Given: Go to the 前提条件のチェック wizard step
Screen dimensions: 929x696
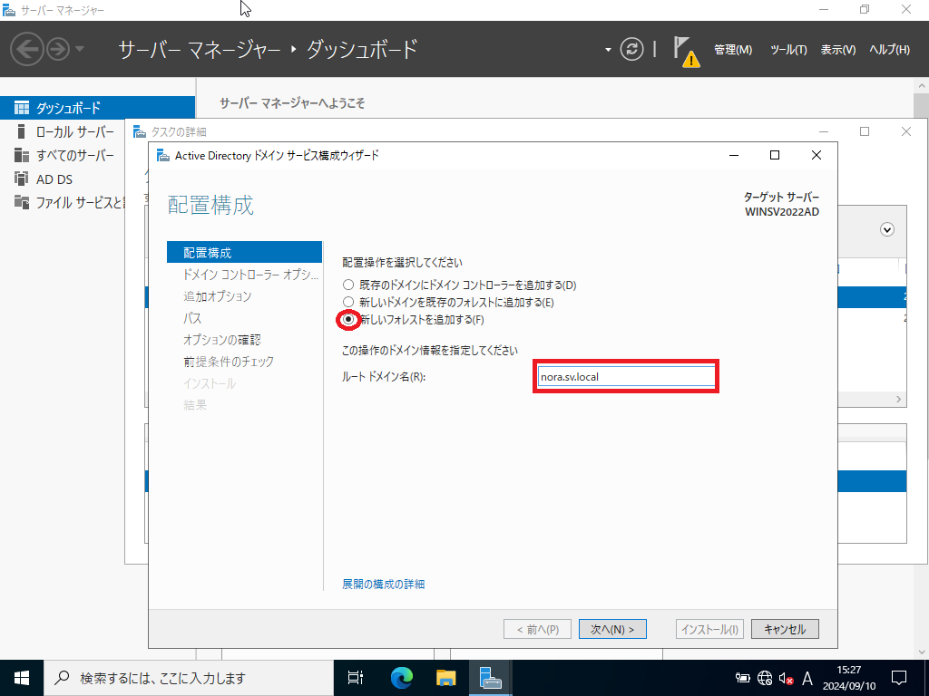Looking at the screenshot, I should pyautogui.click(x=229, y=361).
